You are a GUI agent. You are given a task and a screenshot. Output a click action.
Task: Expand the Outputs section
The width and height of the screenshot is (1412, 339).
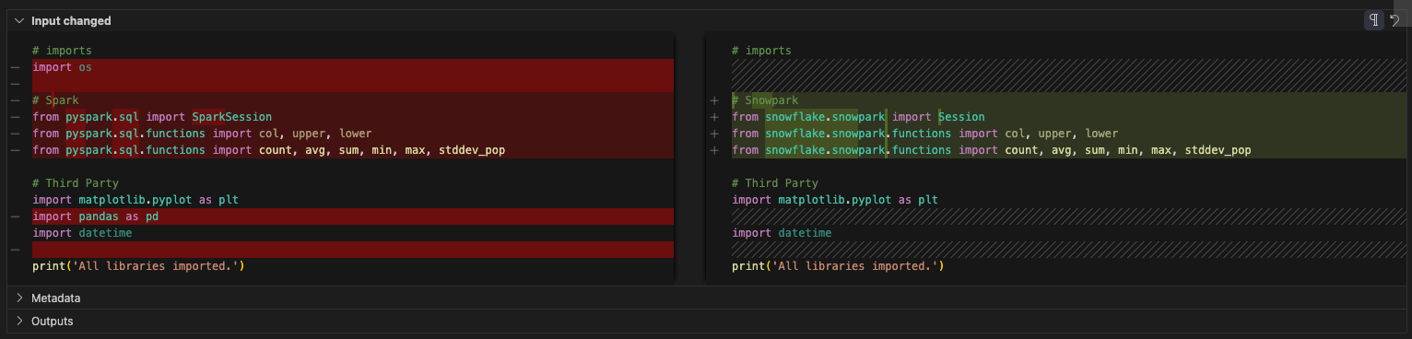tap(18, 321)
